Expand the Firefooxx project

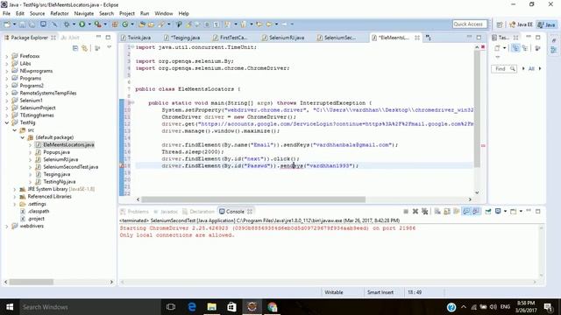[7, 56]
